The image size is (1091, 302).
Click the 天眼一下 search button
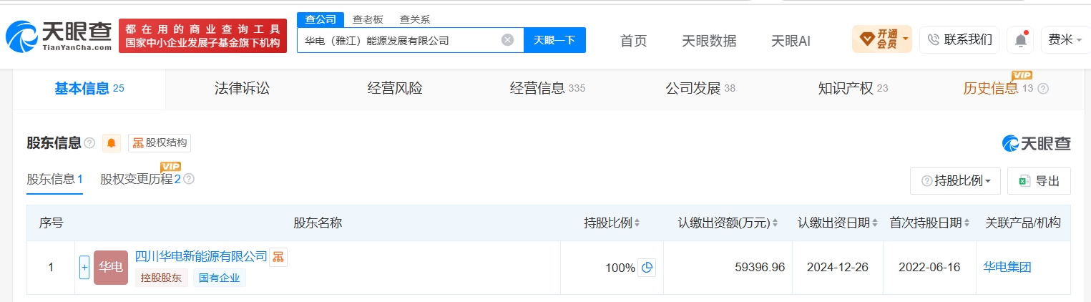(554, 40)
